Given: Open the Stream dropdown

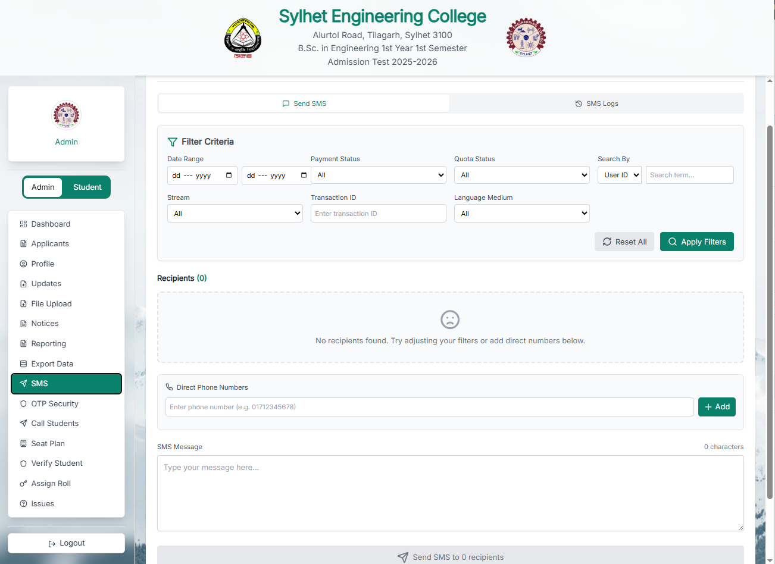Looking at the screenshot, I should [x=235, y=214].
